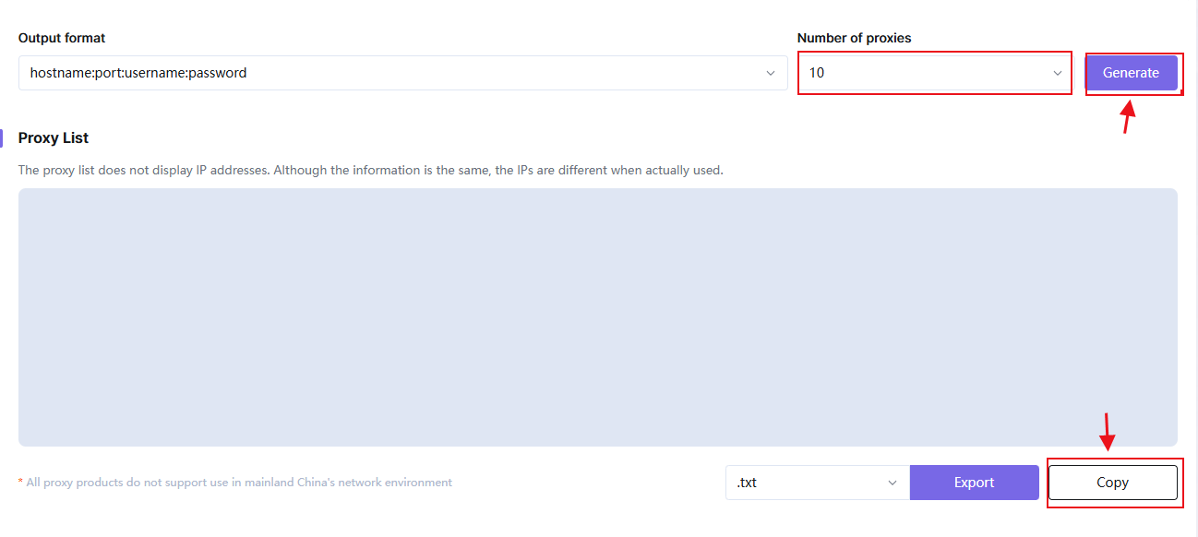Click the note about IP addresses not displayed
Screen dimensions: 1198x537
click(370, 171)
